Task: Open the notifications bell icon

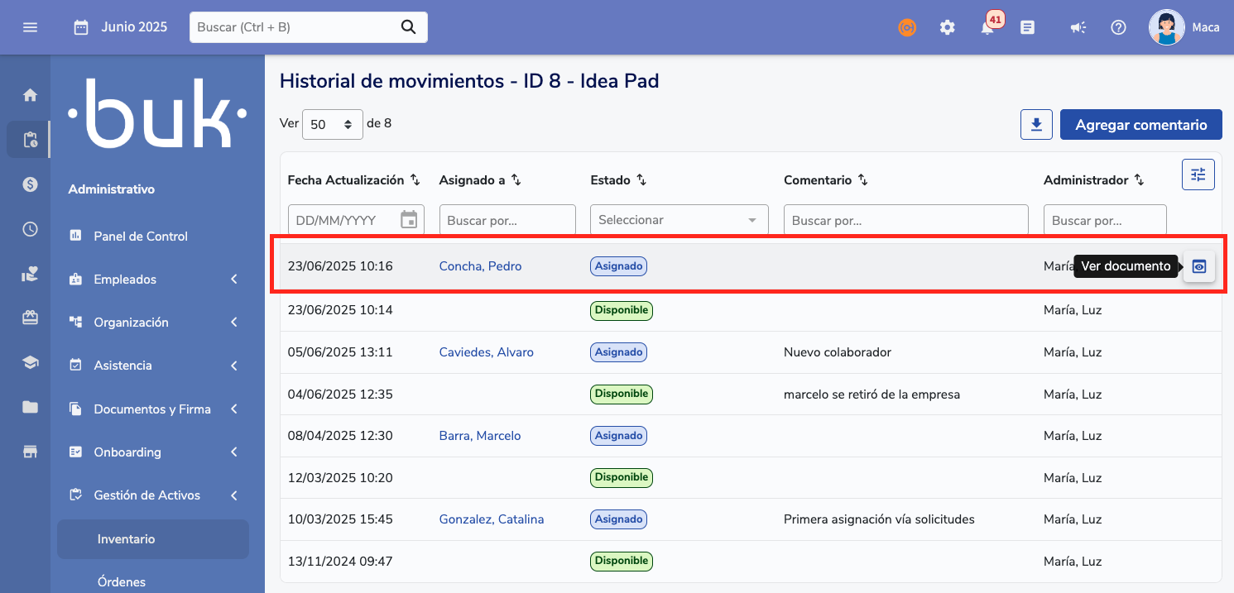Action: point(987,28)
